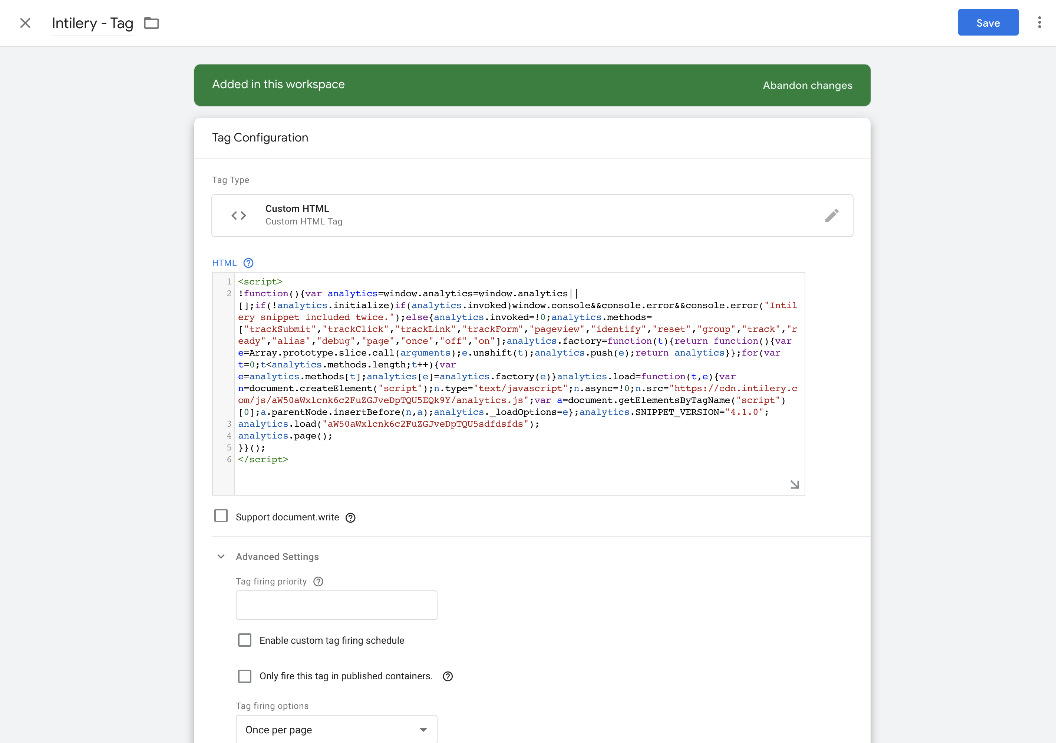1056x743 pixels.
Task: Click the HTML help question mark icon
Action: pos(248,263)
